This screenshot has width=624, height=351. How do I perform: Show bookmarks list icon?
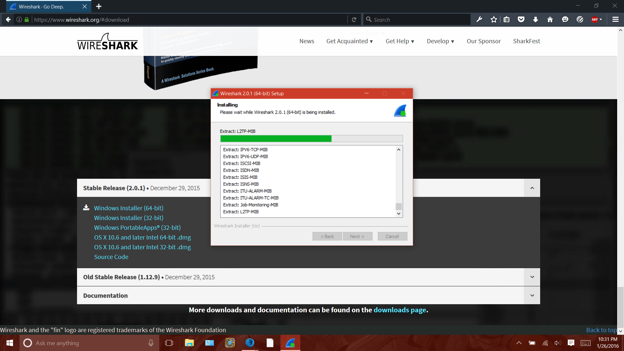click(x=506, y=19)
